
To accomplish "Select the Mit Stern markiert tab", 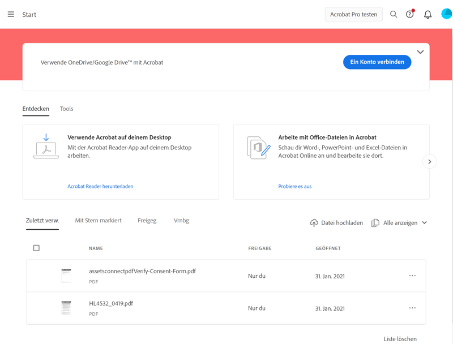I will pos(98,221).
